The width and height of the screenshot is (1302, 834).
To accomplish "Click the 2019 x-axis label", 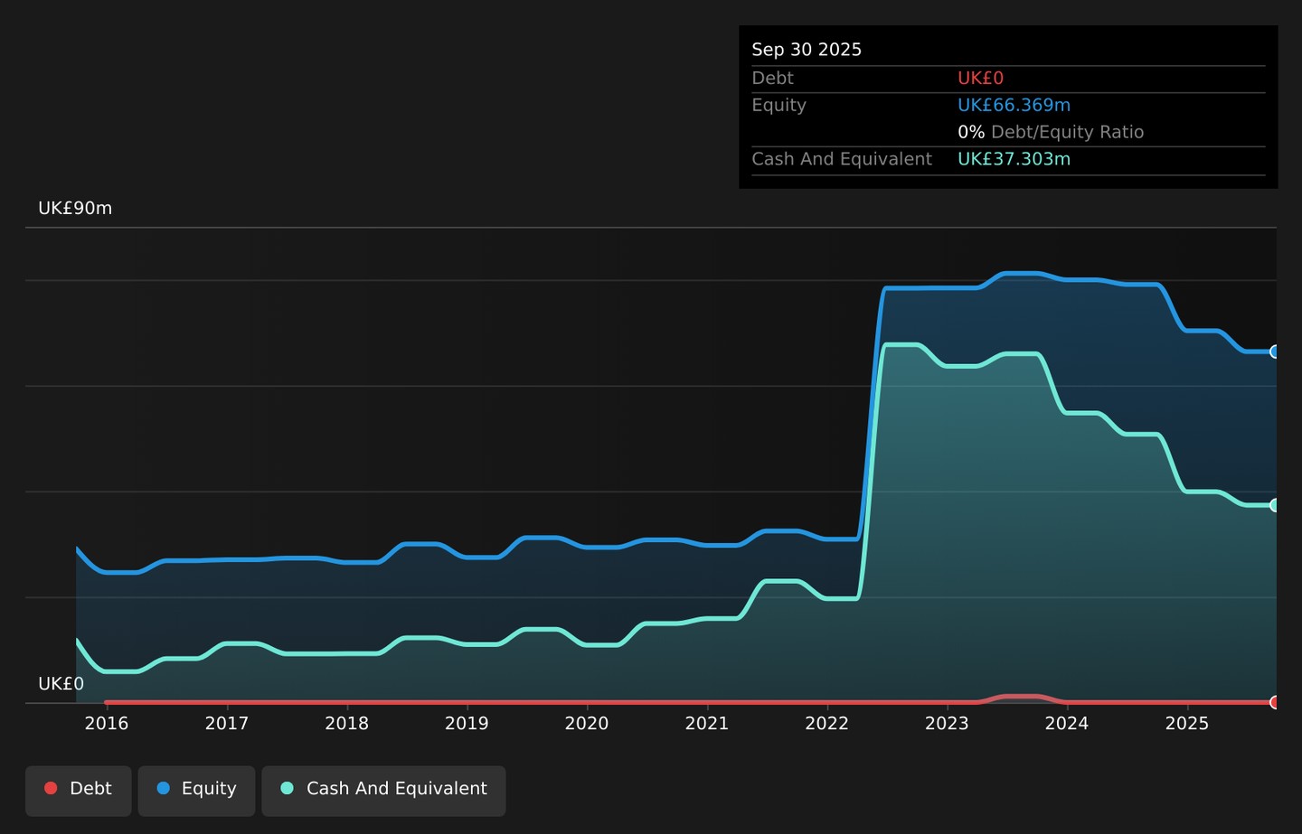I will pyautogui.click(x=467, y=724).
